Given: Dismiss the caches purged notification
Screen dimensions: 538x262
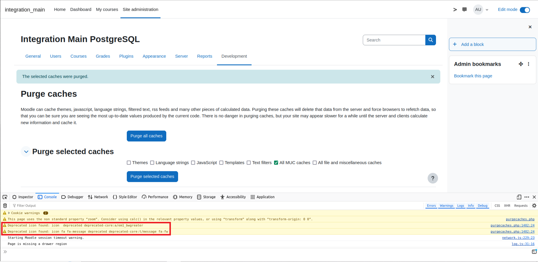Looking at the screenshot, I should (x=433, y=77).
